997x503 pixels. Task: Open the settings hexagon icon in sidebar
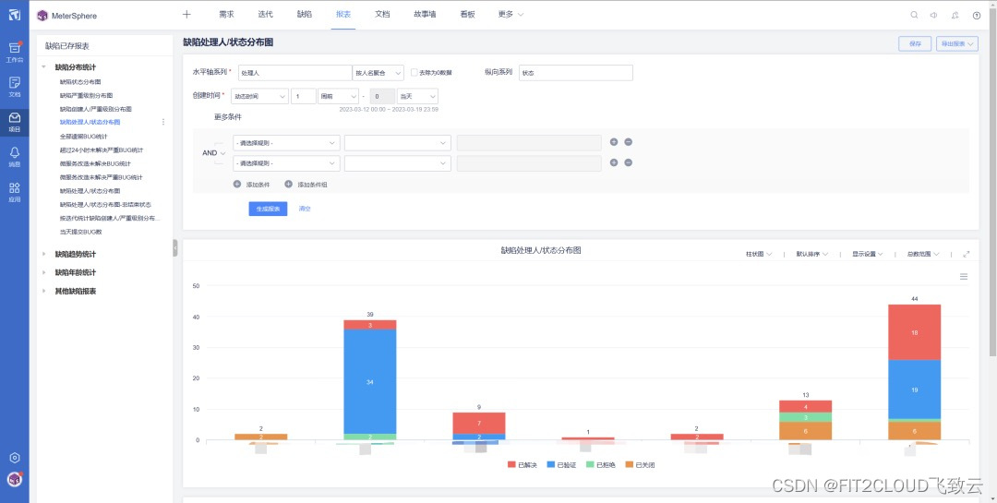click(15, 458)
